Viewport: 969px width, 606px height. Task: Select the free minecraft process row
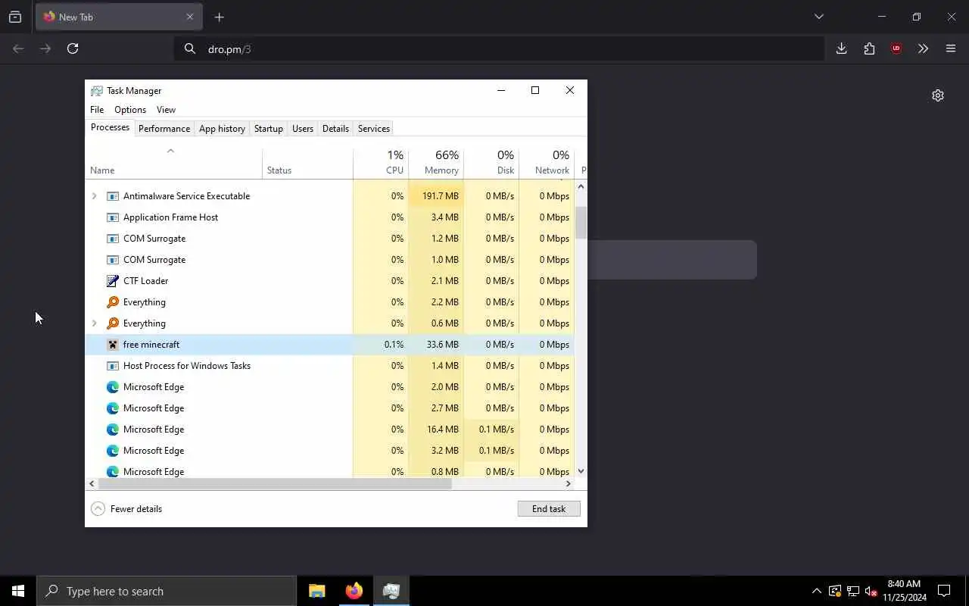(330, 345)
